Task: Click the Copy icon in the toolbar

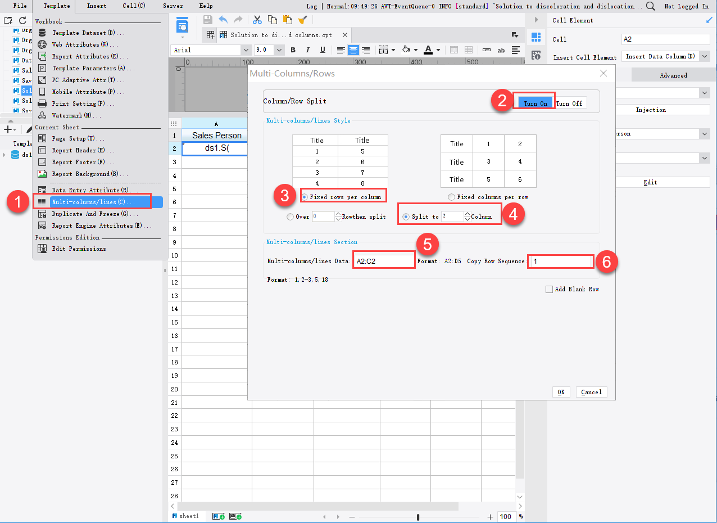Action: (x=272, y=19)
